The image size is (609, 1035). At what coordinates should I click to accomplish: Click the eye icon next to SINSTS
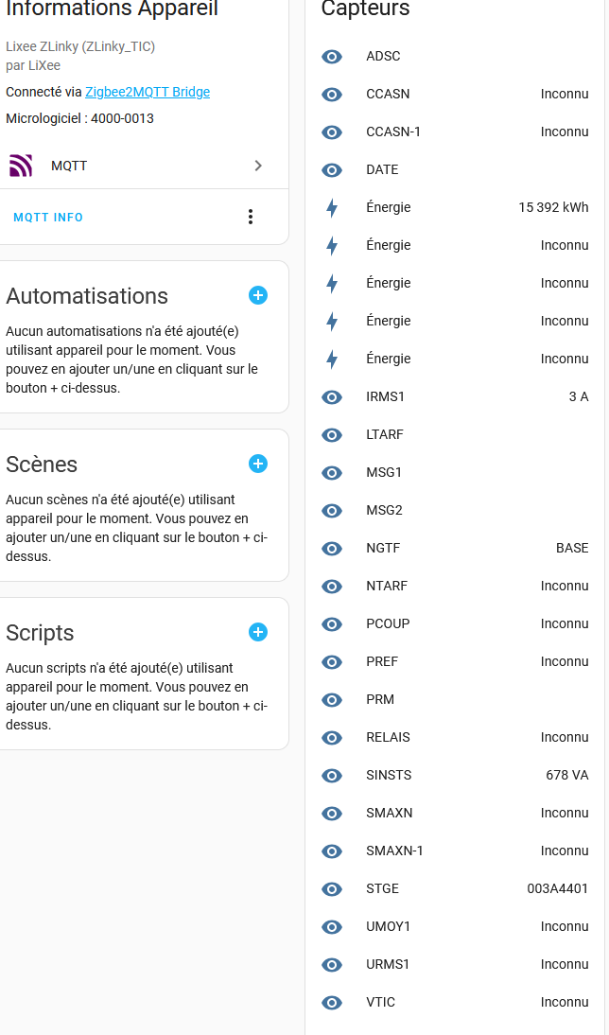(x=332, y=775)
